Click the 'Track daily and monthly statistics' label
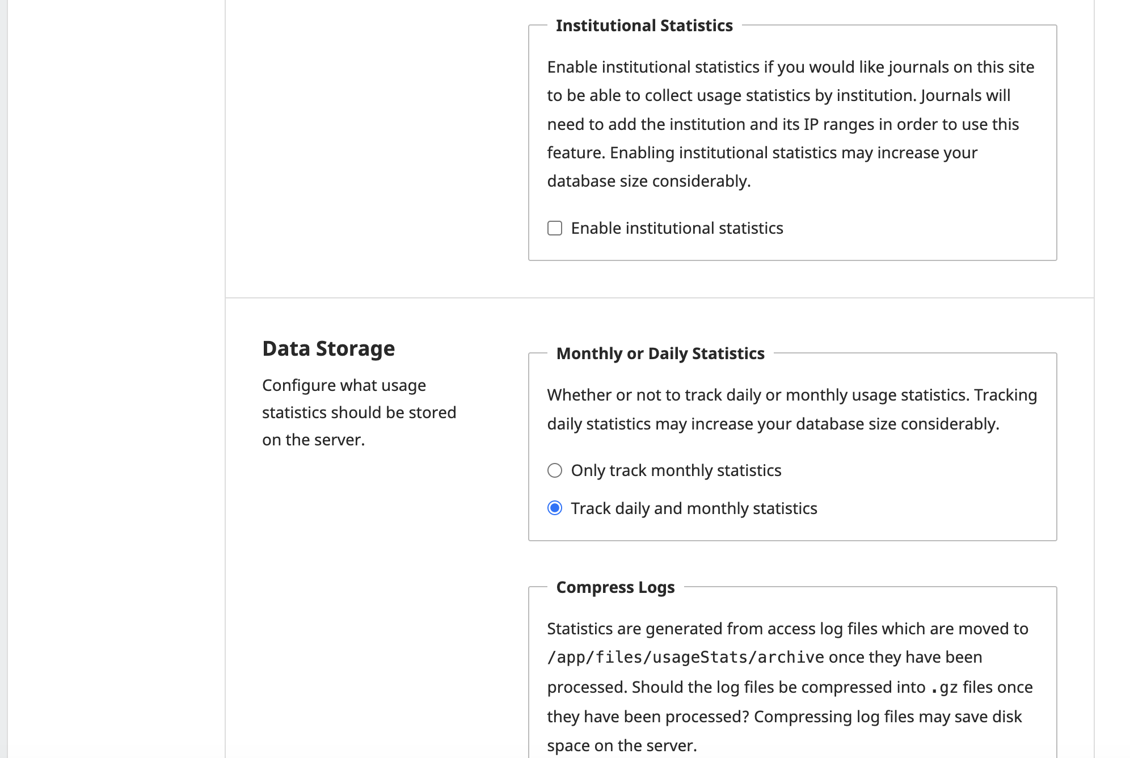Screen dimensions: 1130x758 coord(694,508)
